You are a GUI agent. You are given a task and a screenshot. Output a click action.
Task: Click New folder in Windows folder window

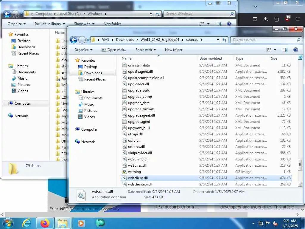pos(112,24)
